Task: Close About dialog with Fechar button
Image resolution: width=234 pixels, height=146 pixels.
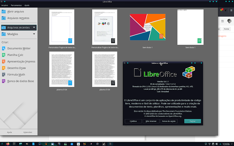Action: pyautogui.click(x=193, y=121)
